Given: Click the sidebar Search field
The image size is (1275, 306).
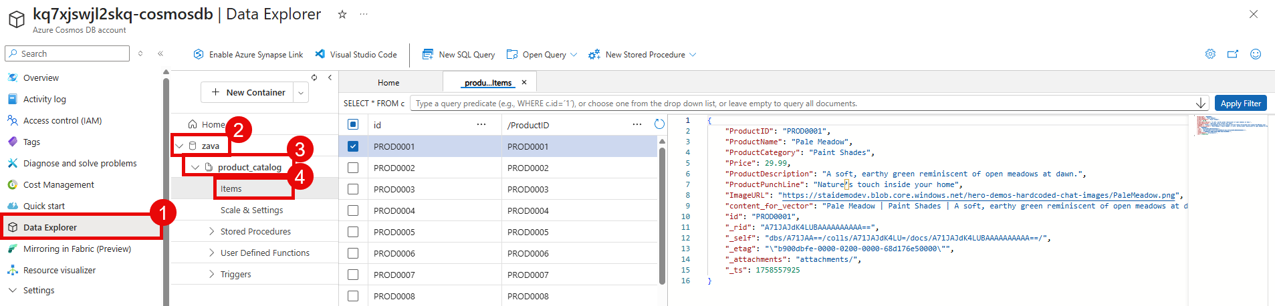Looking at the screenshot, I should point(67,53).
